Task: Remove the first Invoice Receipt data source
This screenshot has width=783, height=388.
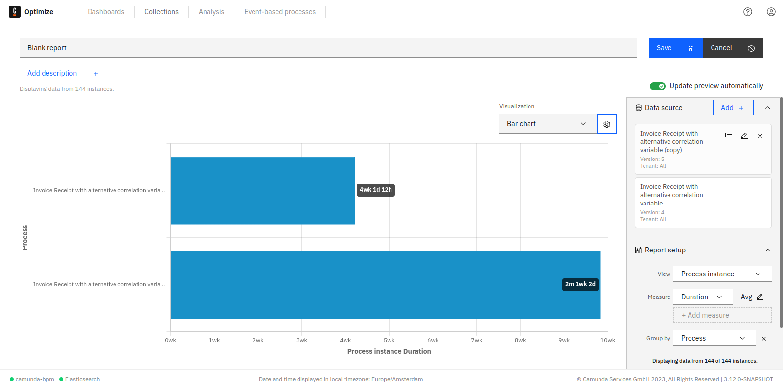Action: pos(760,136)
